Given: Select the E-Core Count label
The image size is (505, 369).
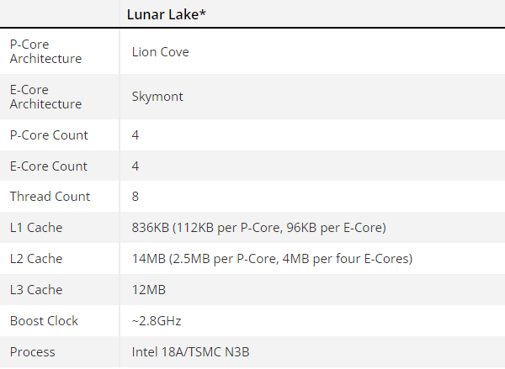Looking at the screenshot, I should (x=49, y=166).
